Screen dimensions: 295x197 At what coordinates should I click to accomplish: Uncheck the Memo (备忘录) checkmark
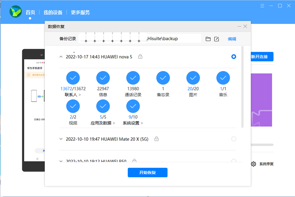[x=163, y=78]
